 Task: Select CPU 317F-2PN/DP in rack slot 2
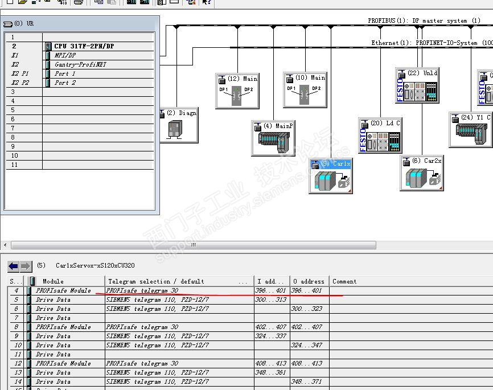coord(83,46)
